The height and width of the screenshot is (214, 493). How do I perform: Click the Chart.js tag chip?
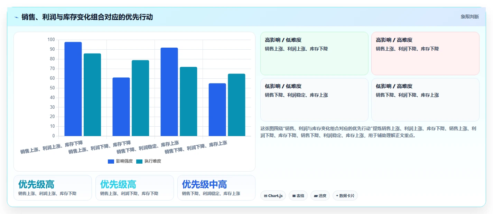273,196
